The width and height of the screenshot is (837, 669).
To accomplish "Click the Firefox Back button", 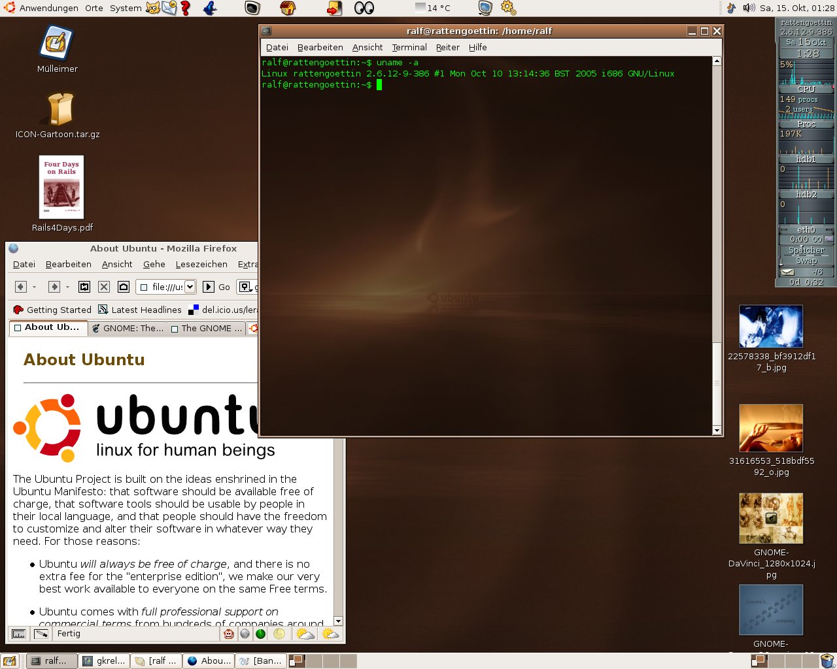I will point(20,287).
